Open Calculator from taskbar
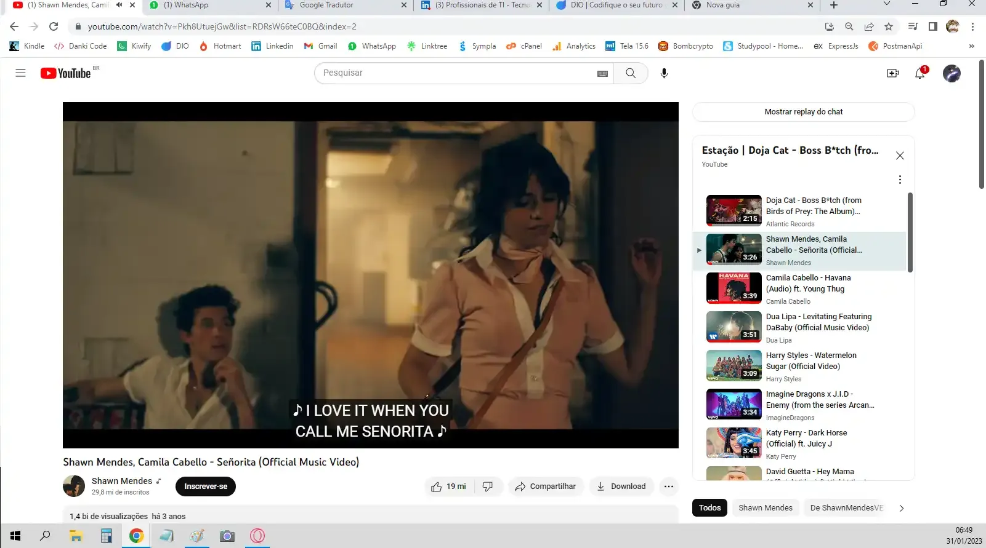This screenshot has height=548, width=986. 106,536
